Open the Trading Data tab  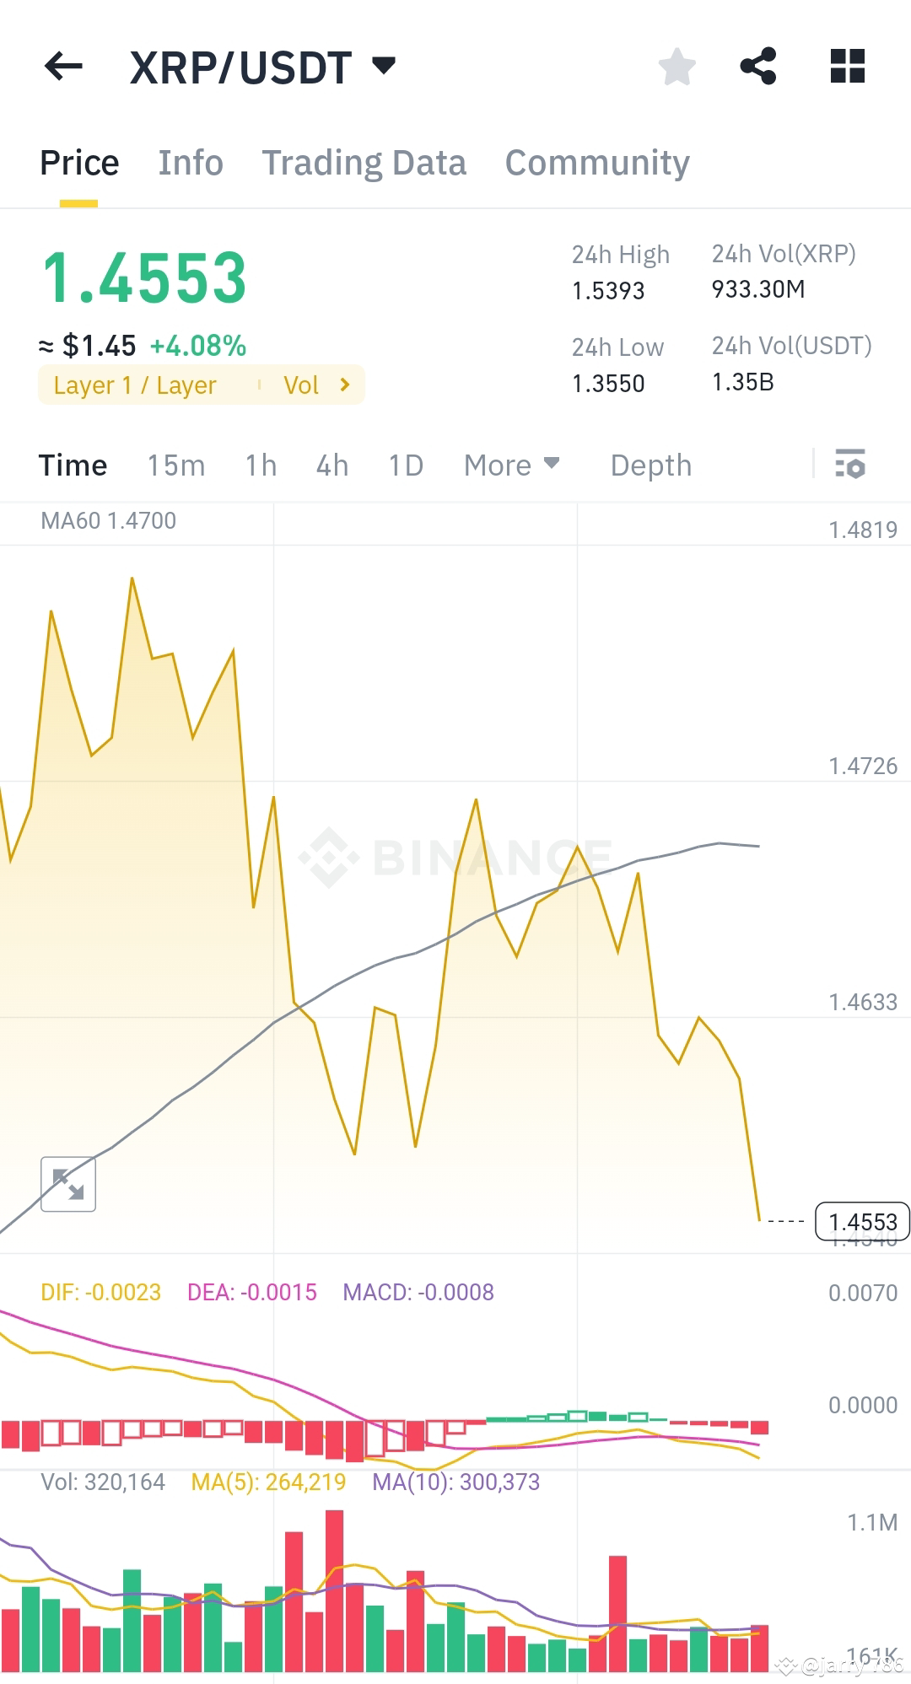tap(364, 162)
